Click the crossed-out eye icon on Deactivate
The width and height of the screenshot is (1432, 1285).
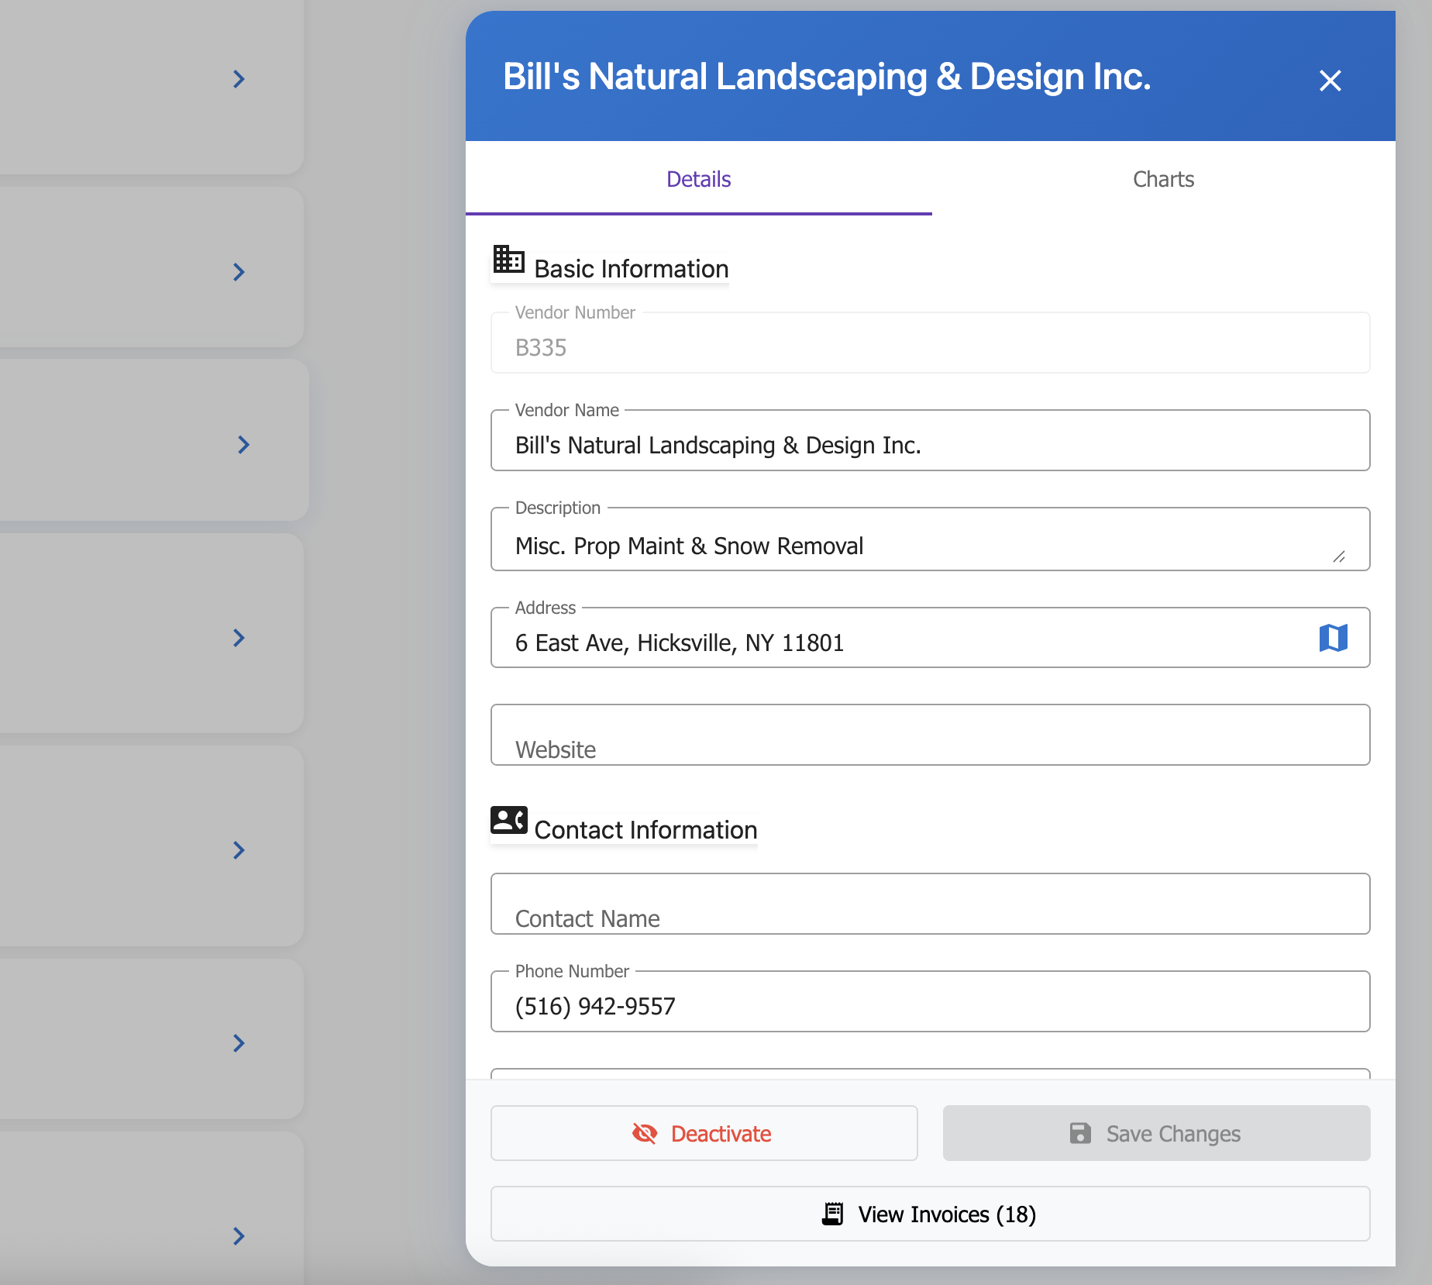pyautogui.click(x=644, y=1134)
